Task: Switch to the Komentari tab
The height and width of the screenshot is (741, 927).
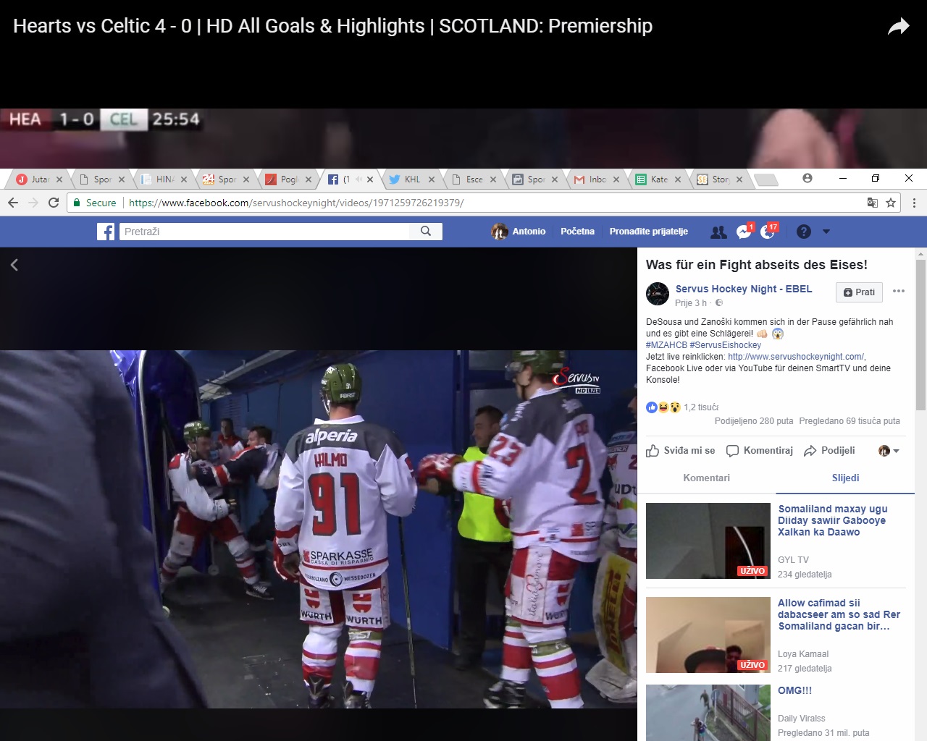Action: point(706,478)
